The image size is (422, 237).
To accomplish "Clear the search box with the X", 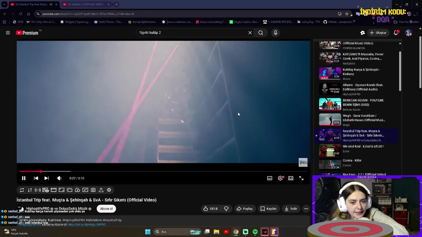I will coord(250,33).
